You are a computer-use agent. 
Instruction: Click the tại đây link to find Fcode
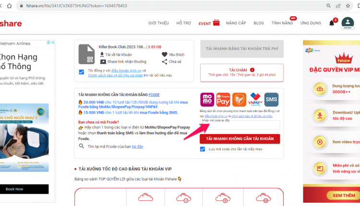[138, 147]
